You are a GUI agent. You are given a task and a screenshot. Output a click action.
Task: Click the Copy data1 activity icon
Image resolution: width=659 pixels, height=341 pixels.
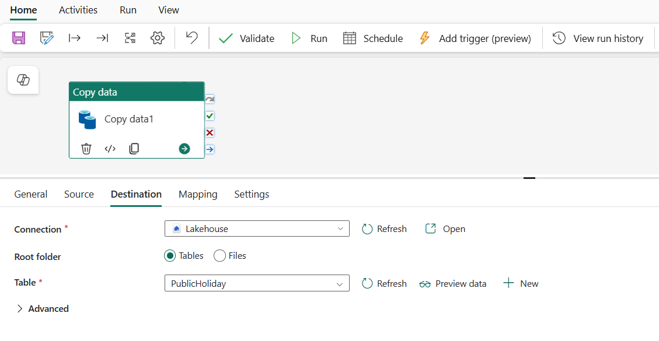coord(88,119)
